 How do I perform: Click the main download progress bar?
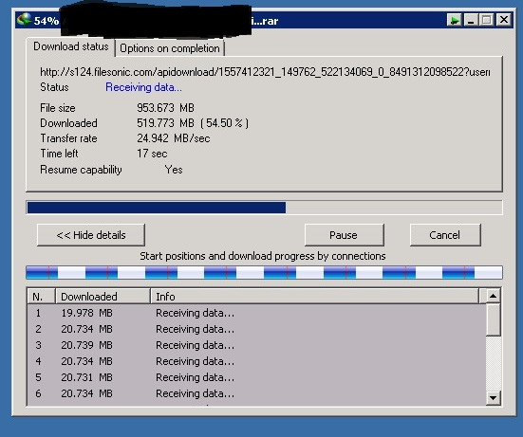tap(264, 208)
